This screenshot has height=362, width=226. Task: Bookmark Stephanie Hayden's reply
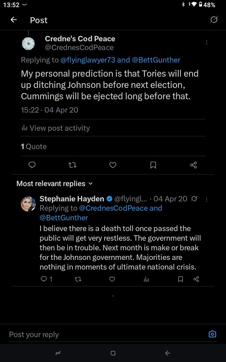180,279
